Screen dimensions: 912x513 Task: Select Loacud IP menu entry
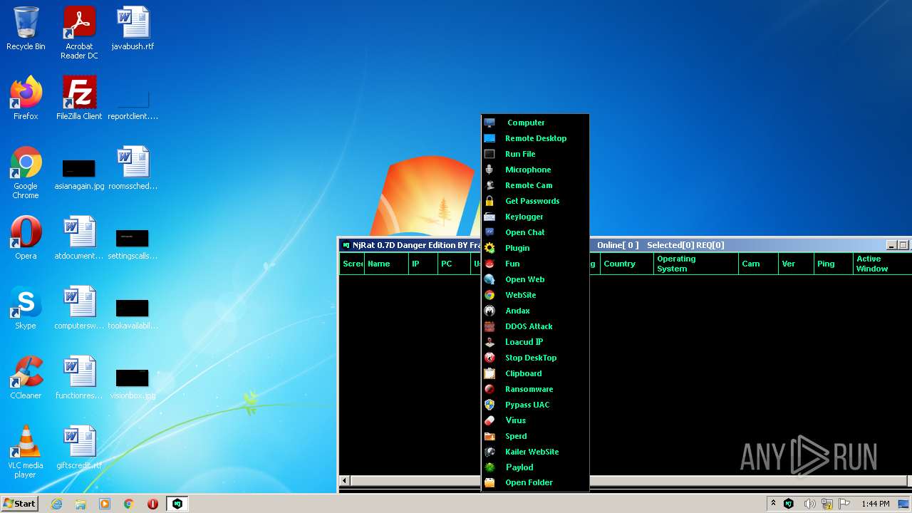pyautogui.click(x=535, y=342)
